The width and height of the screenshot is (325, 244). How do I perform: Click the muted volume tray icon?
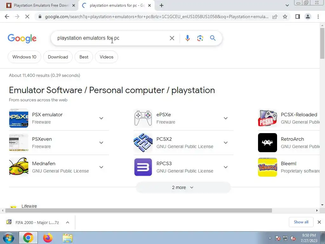pyautogui.click(x=293, y=238)
